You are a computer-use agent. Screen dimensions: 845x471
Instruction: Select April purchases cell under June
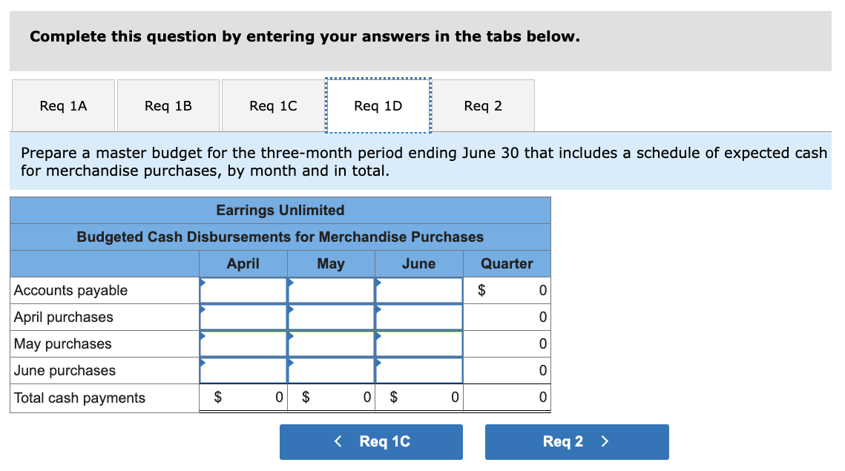coord(418,317)
